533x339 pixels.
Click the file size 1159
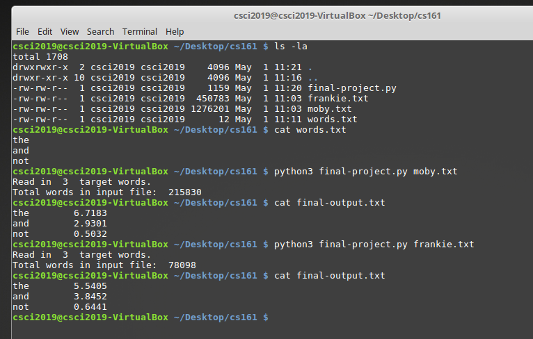[218, 88]
